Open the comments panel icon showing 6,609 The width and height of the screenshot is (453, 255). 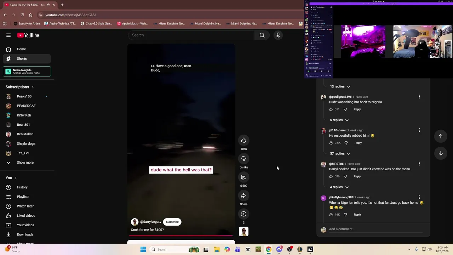click(x=243, y=177)
